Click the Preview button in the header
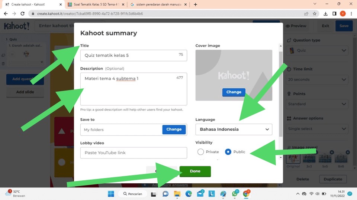This screenshot has width=357, height=200. tap(296, 26)
